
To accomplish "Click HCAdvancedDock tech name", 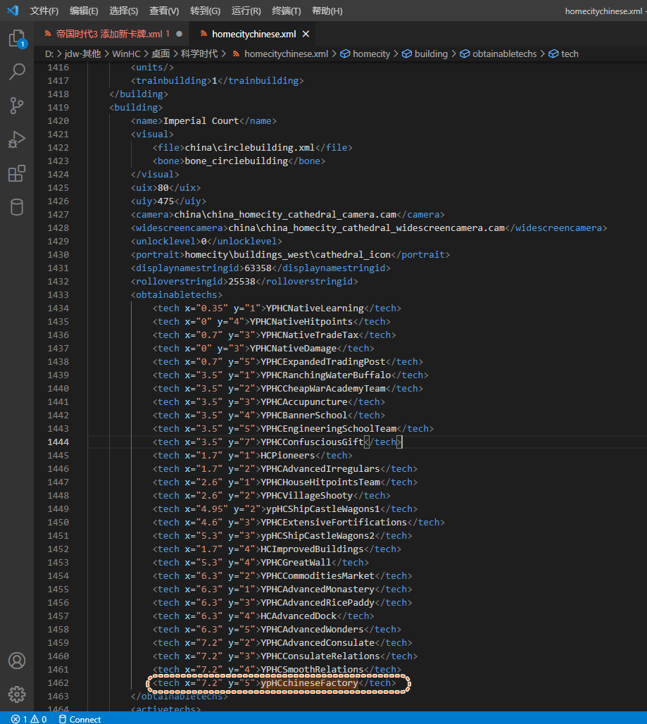I will (299, 616).
